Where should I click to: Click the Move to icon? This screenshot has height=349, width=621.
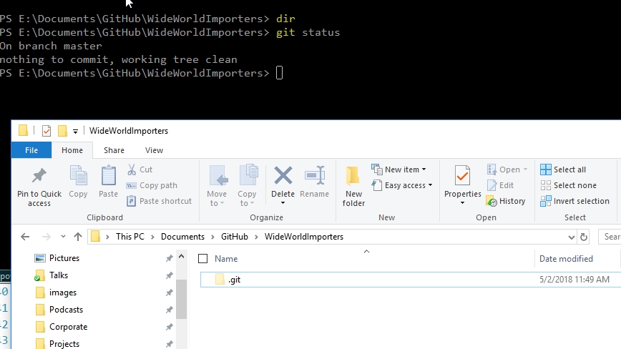pos(217,177)
